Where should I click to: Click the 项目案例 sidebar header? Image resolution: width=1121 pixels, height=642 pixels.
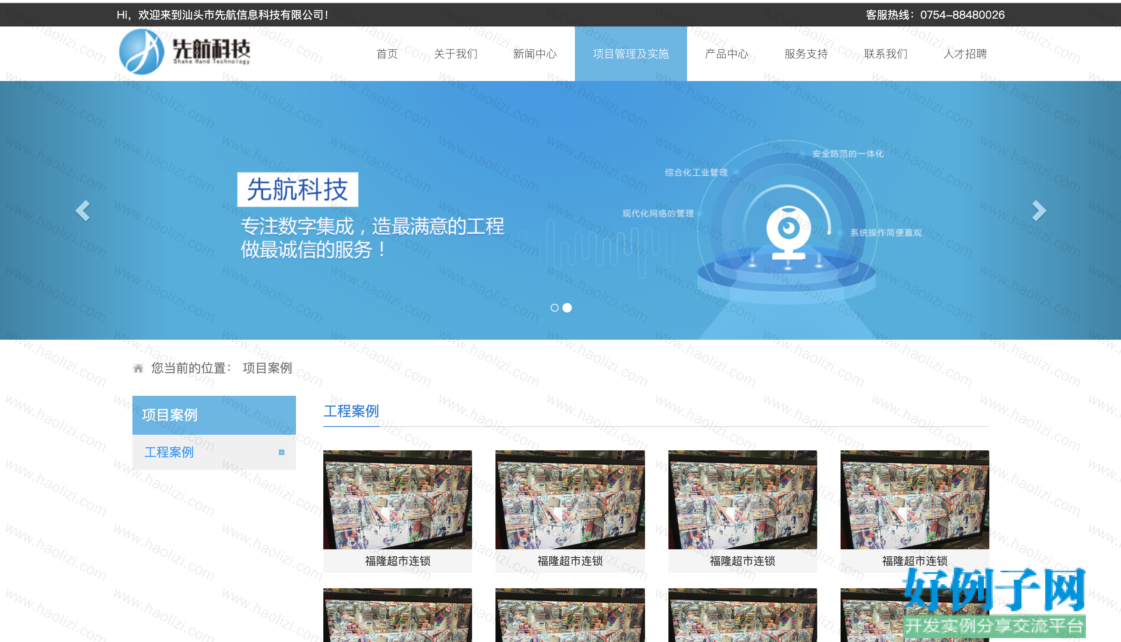pyautogui.click(x=214, y=415)
